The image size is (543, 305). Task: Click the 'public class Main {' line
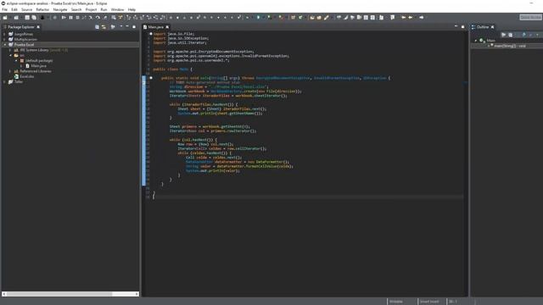click(172, 69)
